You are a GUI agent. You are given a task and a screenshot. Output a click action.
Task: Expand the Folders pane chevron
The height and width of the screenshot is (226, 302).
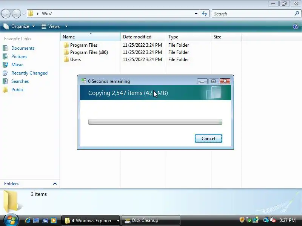[x=55, y=183]
